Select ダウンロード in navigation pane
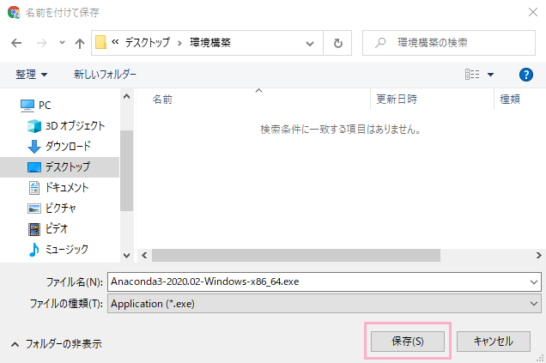This screenshot has height=363, width=546. click(59, 146)
